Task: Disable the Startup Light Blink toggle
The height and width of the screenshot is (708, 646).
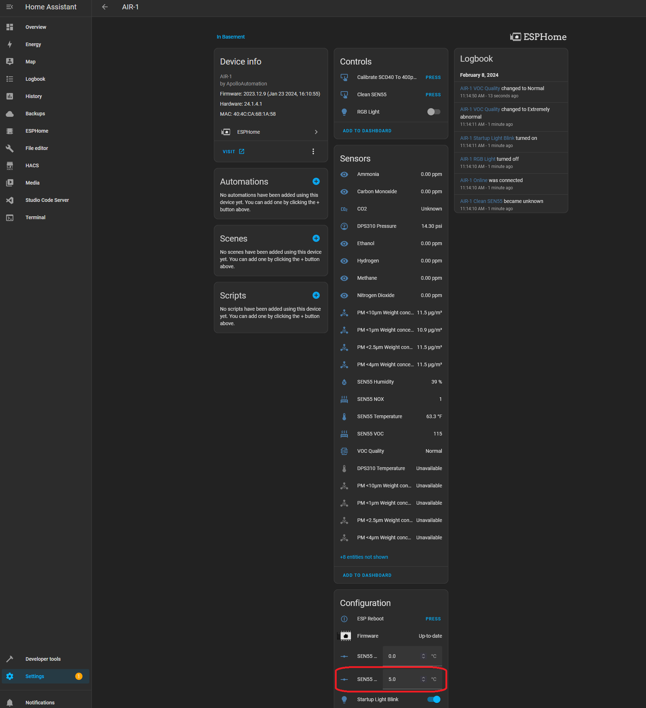Action: (434, 699)
